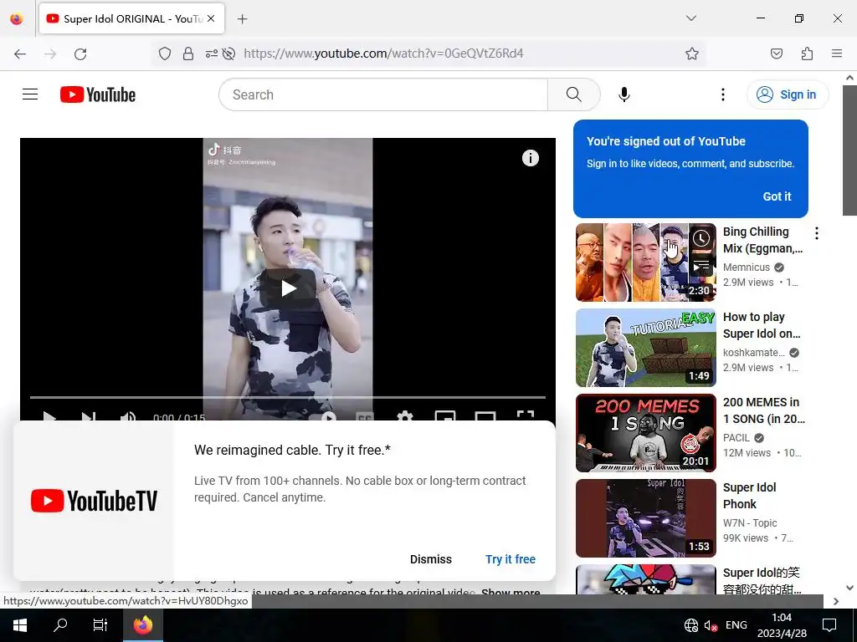Toggle the autoplay switch in player

324,416
